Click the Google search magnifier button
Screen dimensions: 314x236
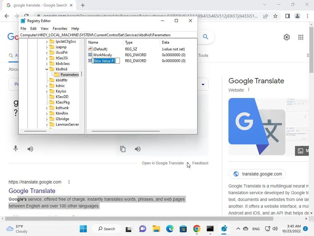point(205,37)
